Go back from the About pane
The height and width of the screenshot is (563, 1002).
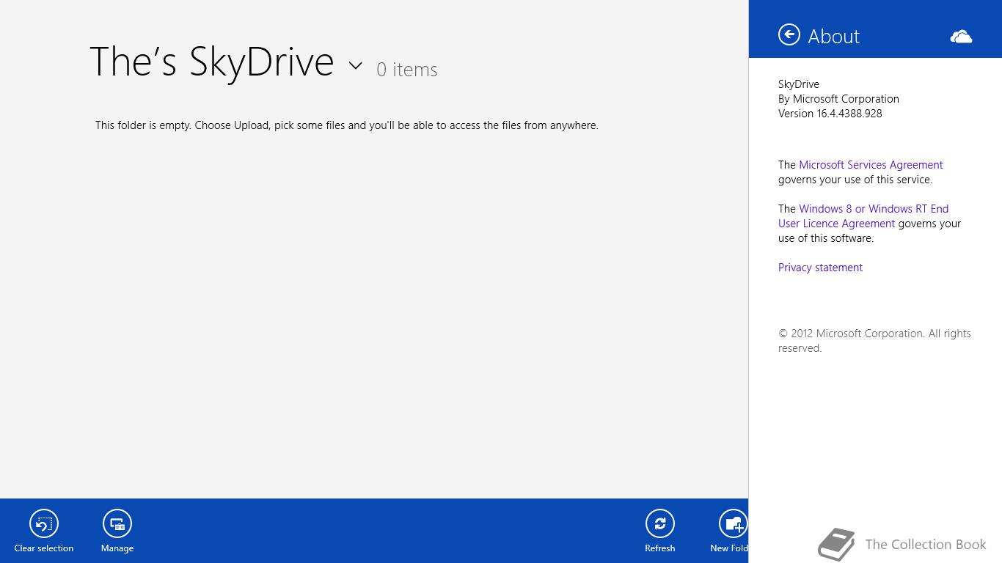click(789, 34)
